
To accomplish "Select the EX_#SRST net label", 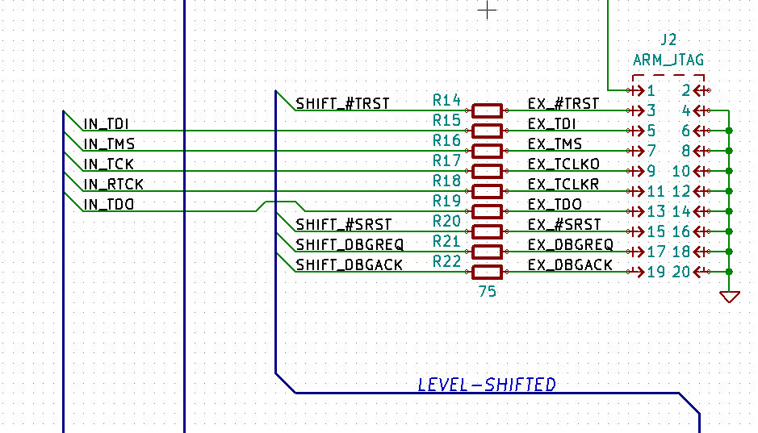I will click(x=564, y=225).
